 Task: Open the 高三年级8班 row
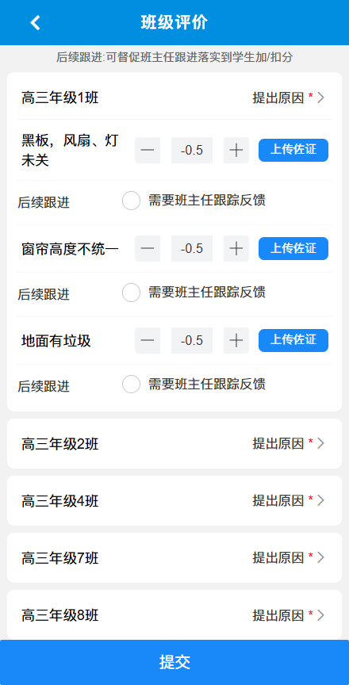click(x=174, y=615)
